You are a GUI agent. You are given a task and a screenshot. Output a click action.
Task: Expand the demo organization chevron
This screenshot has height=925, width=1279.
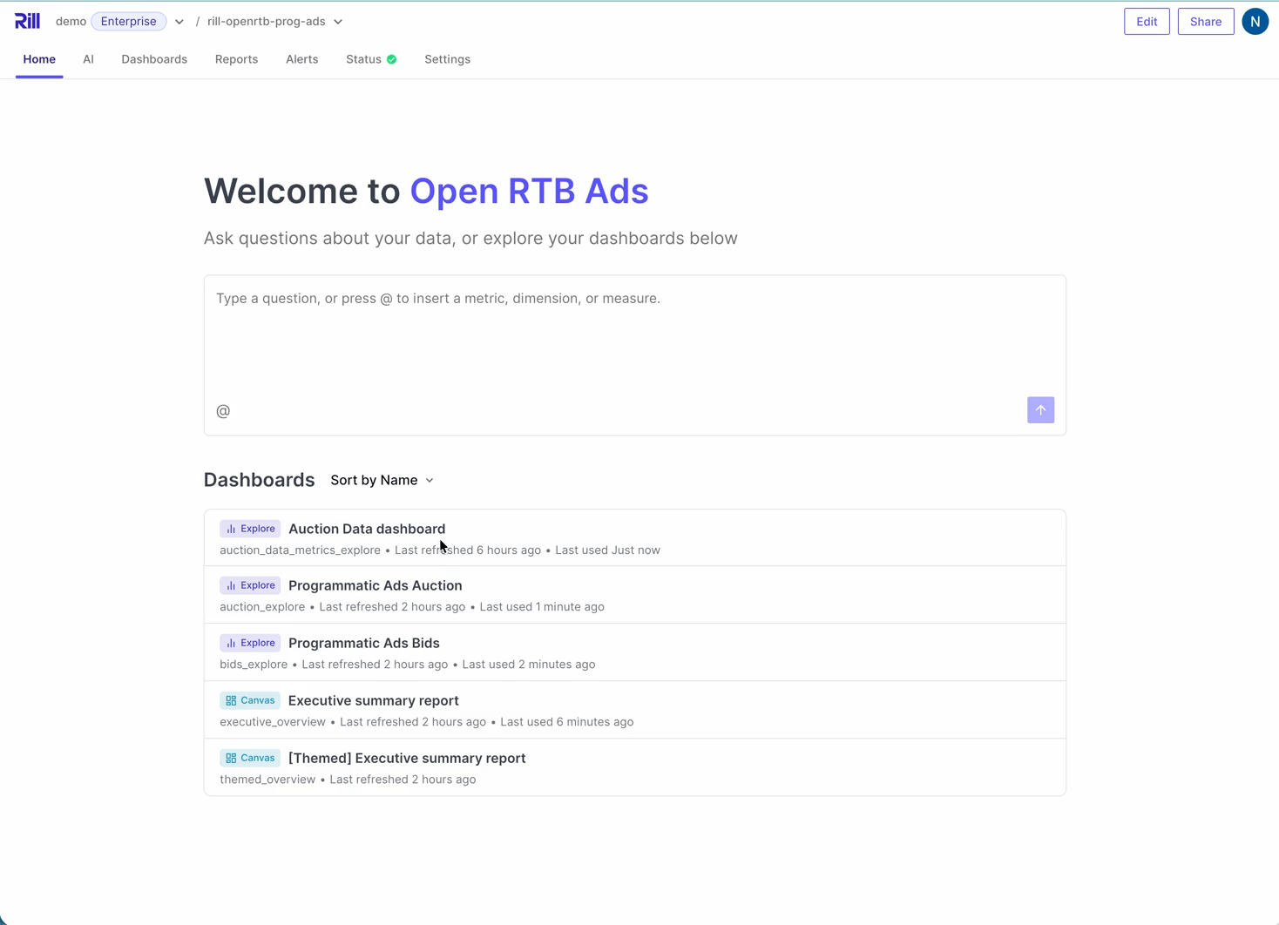179,22
